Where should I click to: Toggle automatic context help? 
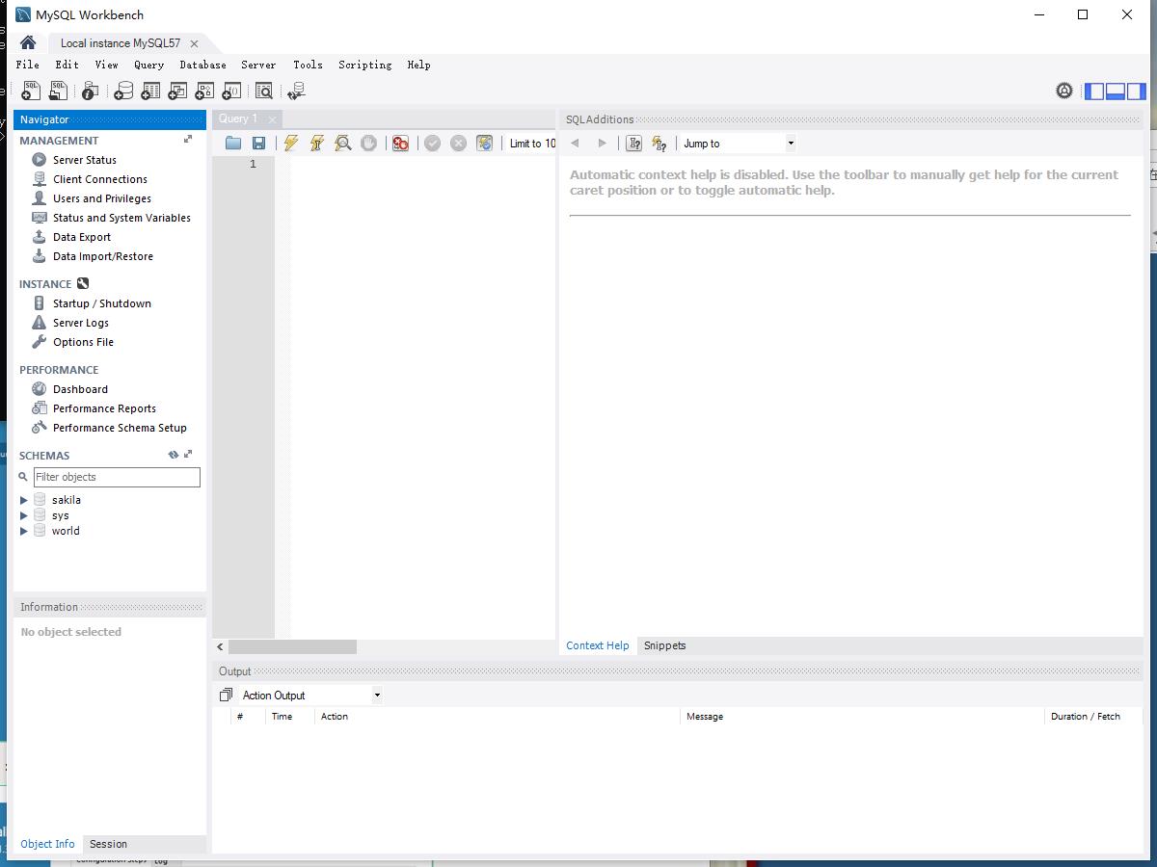(659, 143)
